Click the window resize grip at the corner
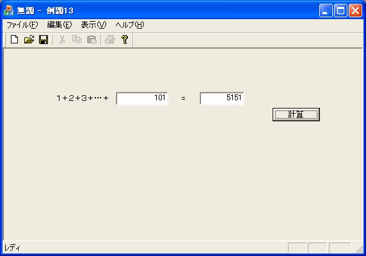Screen dimensions: 366x256 tap(360, 249)
